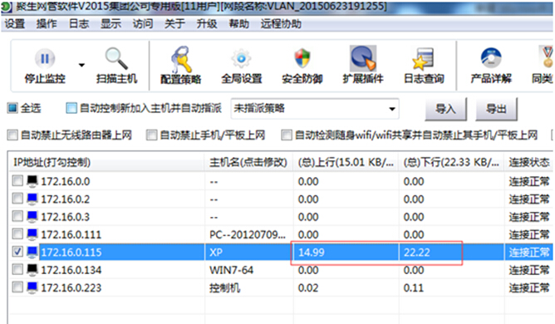Open the 设置 menu

(x=14, y=24)
